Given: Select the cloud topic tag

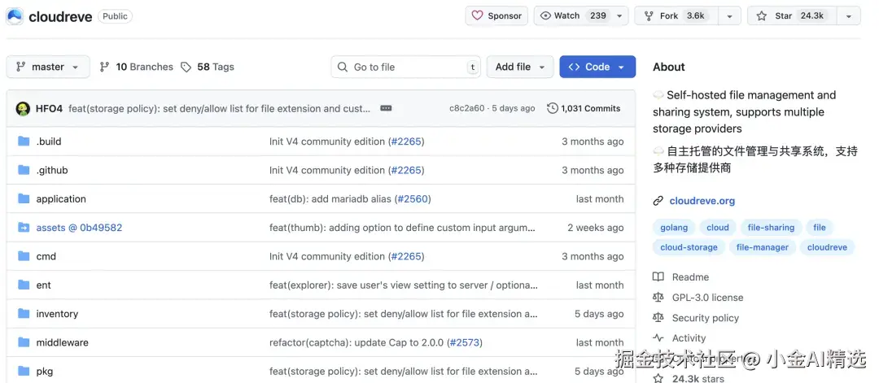Looking at the screenshot, I should 718,228.
